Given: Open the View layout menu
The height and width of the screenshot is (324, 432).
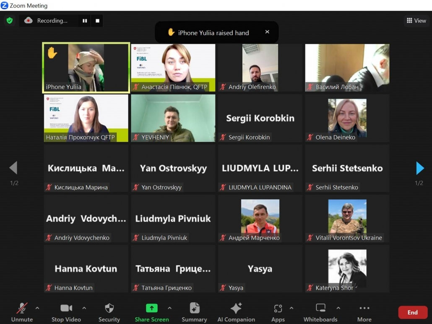Looking at the screenshot, I should [x=416, y=21].
